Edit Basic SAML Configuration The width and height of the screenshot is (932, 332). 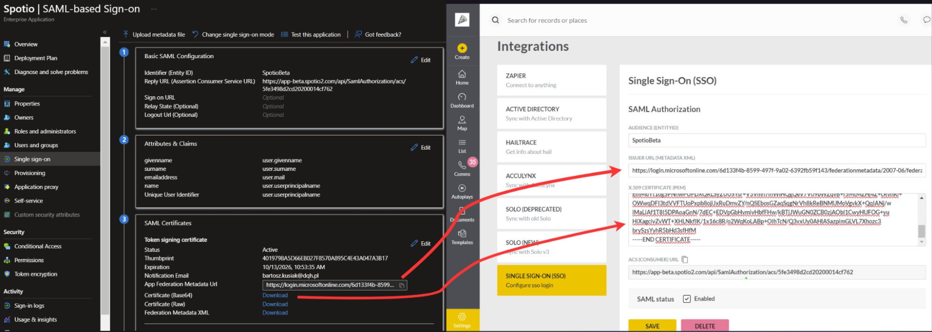pyautogui.click(x=421, y=60)
